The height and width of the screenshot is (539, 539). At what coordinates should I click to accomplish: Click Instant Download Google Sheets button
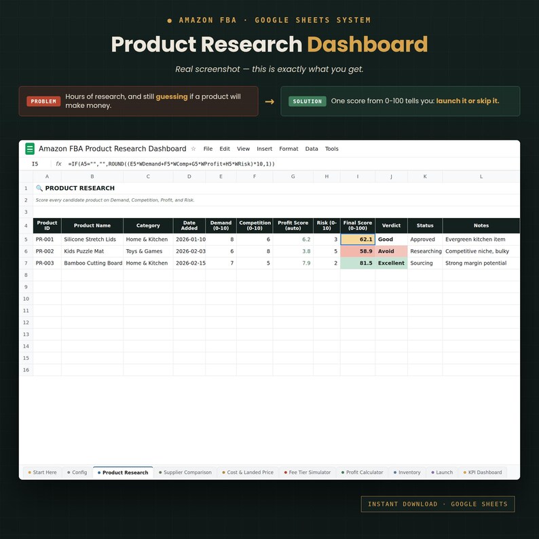[x=438, y=504]
